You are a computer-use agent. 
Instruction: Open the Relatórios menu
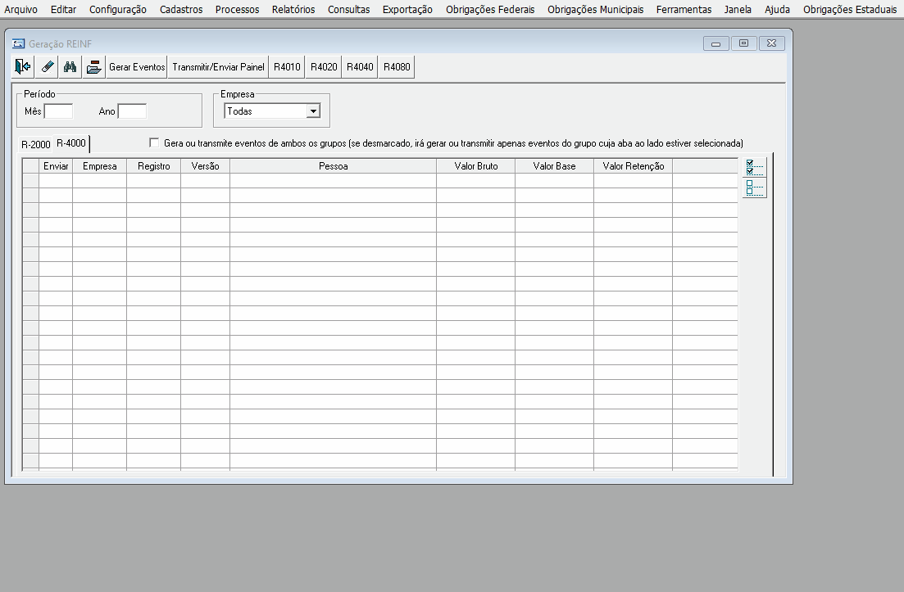pos(293,9)
